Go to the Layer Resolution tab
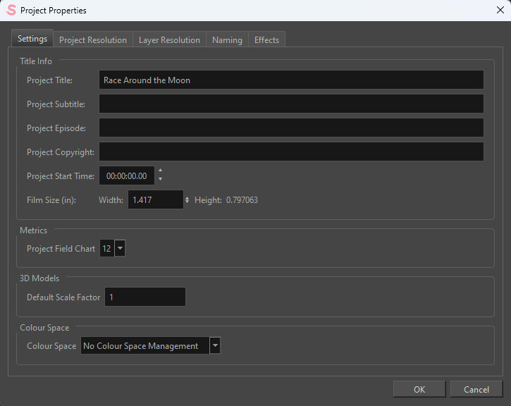This screenshot has width=511, height=406. 169,40
